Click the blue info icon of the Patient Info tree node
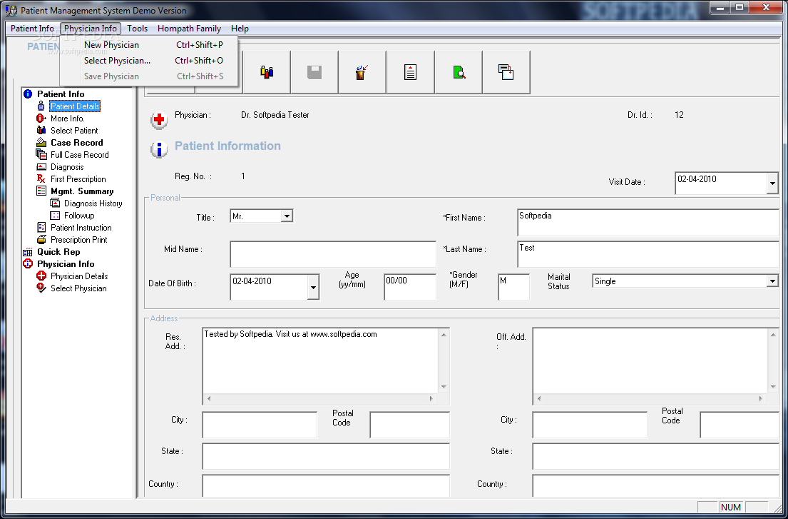This screenshot has height=519, width=788. pyautogui.click(x=28, y=94)
